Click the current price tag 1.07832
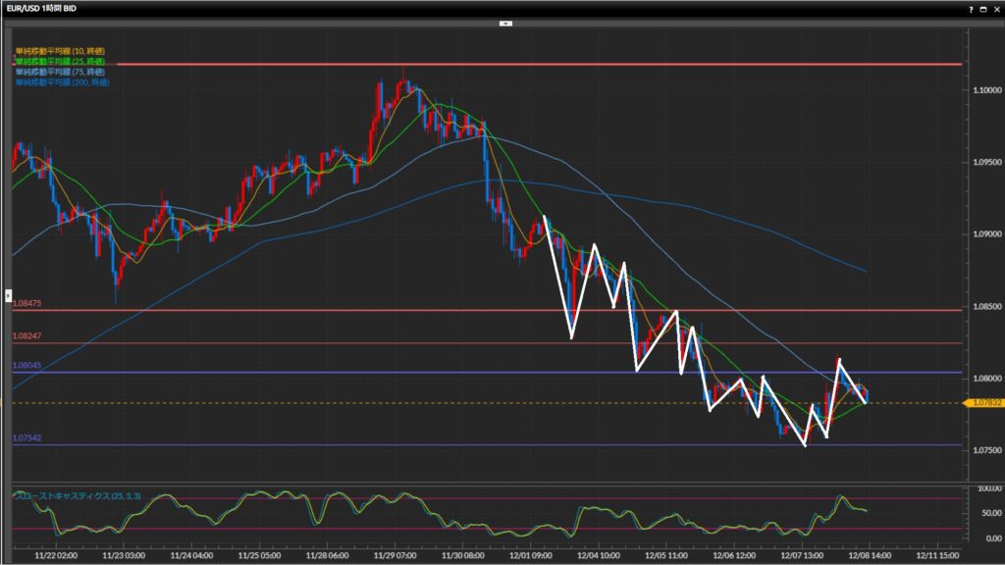Screen dimensions: 1005x565 [983, 403]
